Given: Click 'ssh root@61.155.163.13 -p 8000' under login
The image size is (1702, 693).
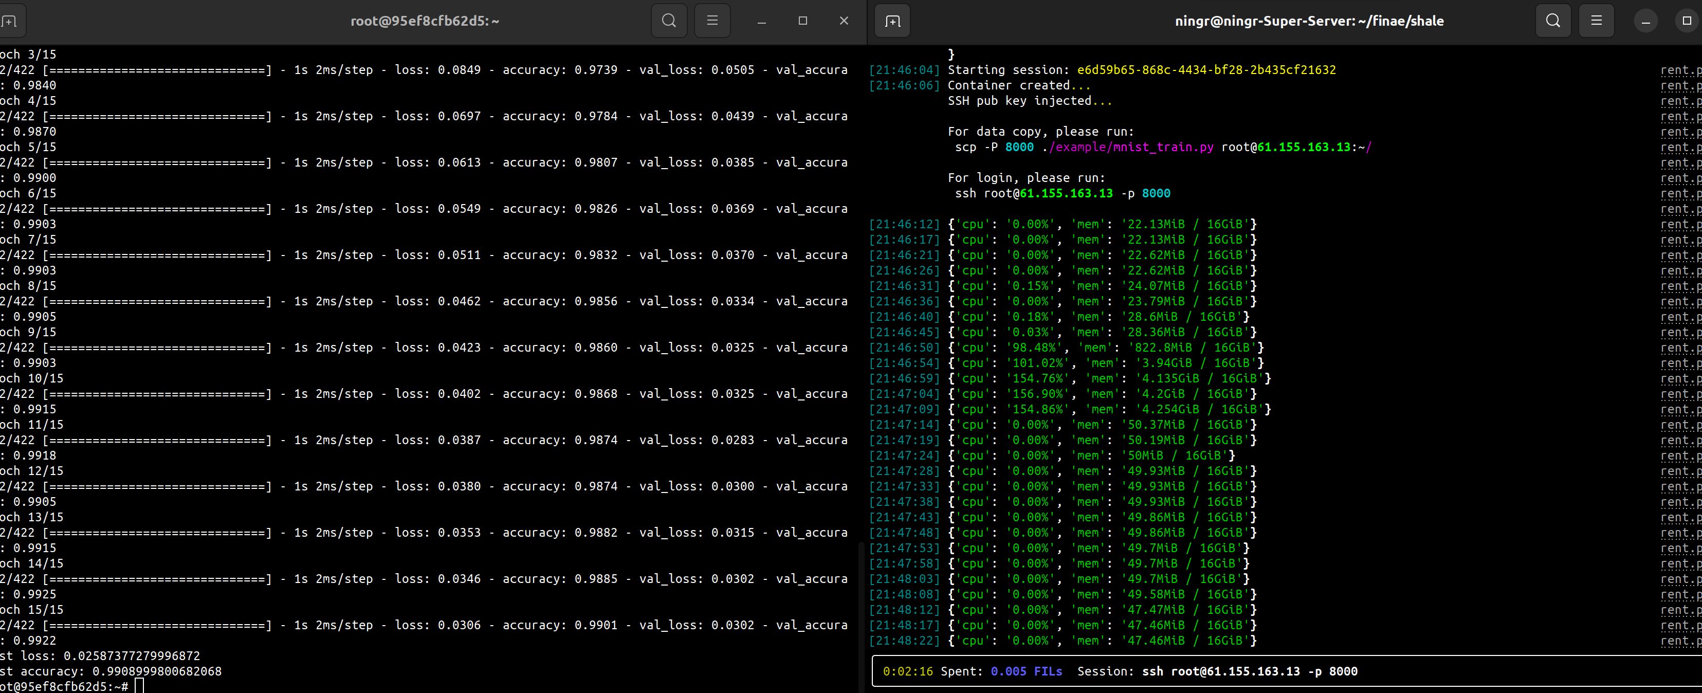Looking at the screenshot, I should [x=1063, y=194].
